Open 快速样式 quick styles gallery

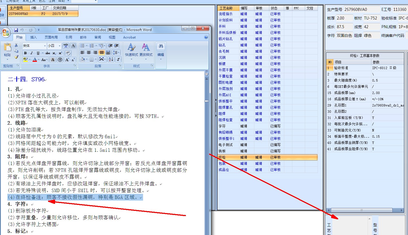(x=131, y=52)
